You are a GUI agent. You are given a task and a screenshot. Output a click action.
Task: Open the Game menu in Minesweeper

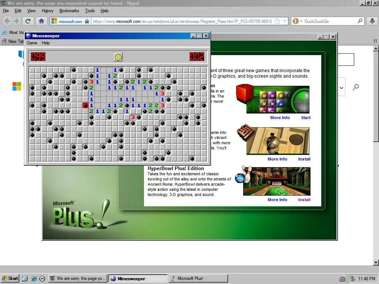(32, 43)
